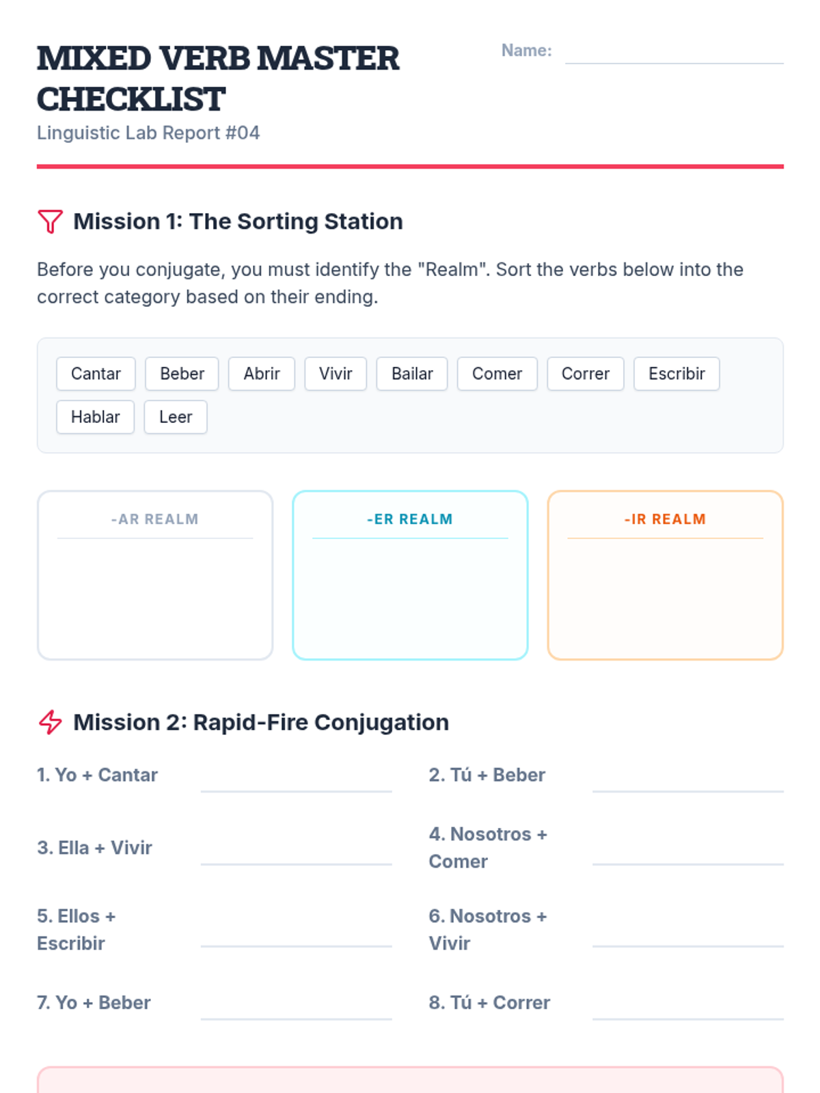This screenshot has height=1093, width=820.
Task: Click the Comer verb chip
Action: [497, 374]
